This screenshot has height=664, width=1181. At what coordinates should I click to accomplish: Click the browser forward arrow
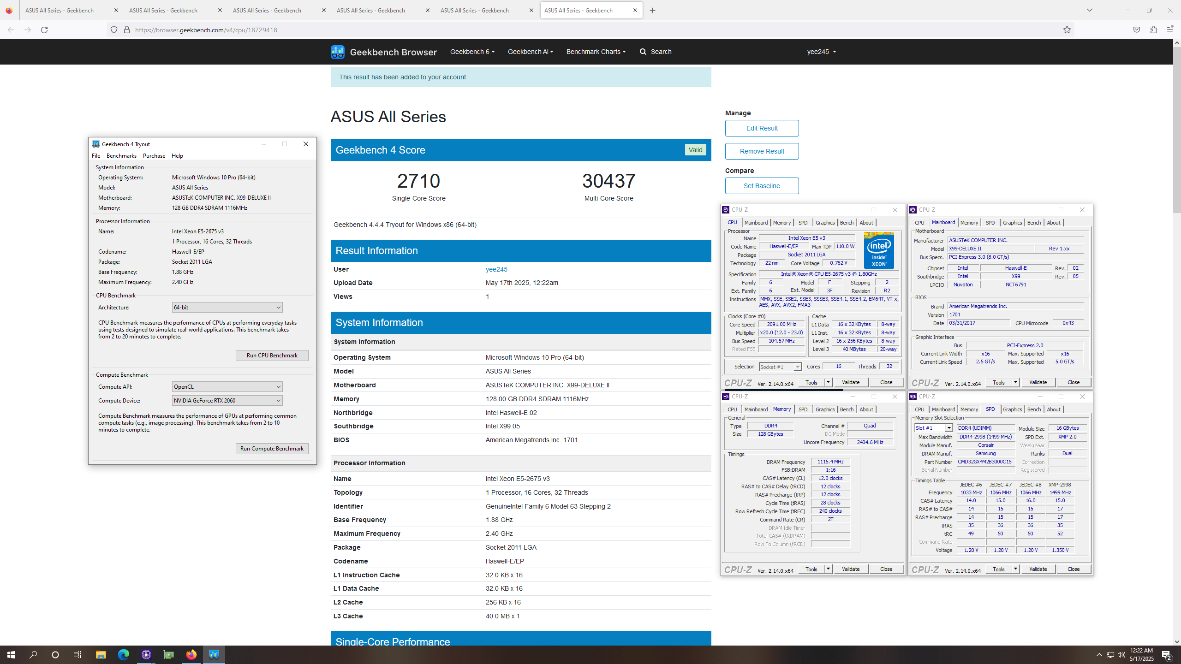tap(28, 30)
